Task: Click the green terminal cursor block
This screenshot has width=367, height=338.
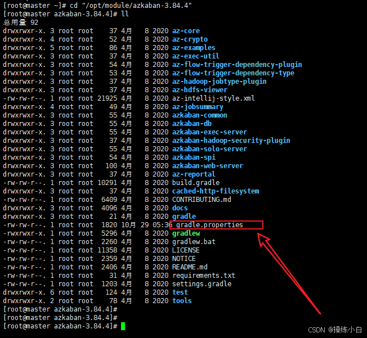Action: (123, 326)
